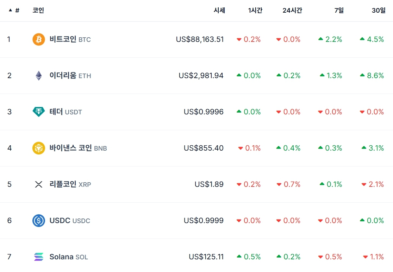Sort table by 시세 price header

click(219, 11)
